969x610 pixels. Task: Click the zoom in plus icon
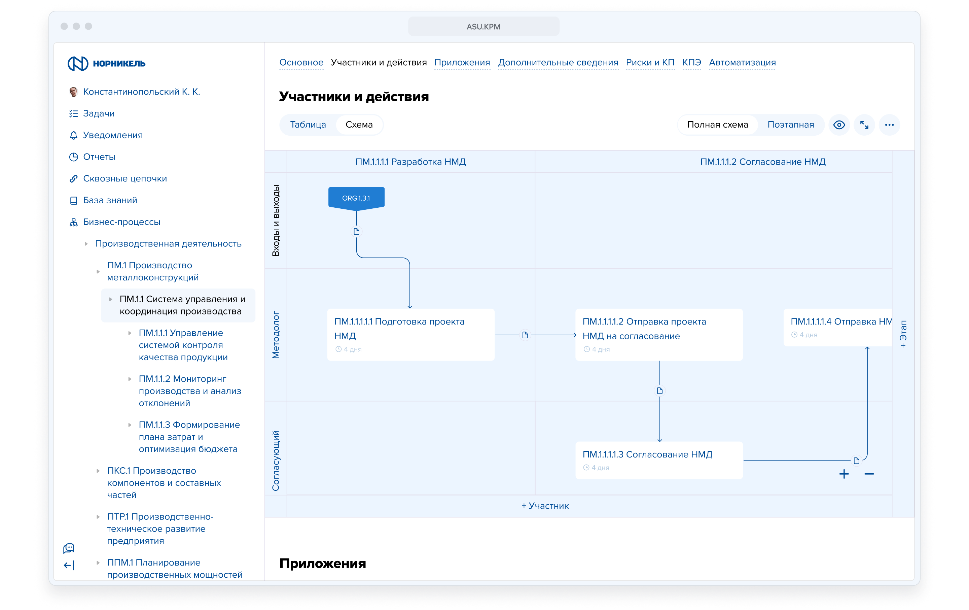click(844, 474)
